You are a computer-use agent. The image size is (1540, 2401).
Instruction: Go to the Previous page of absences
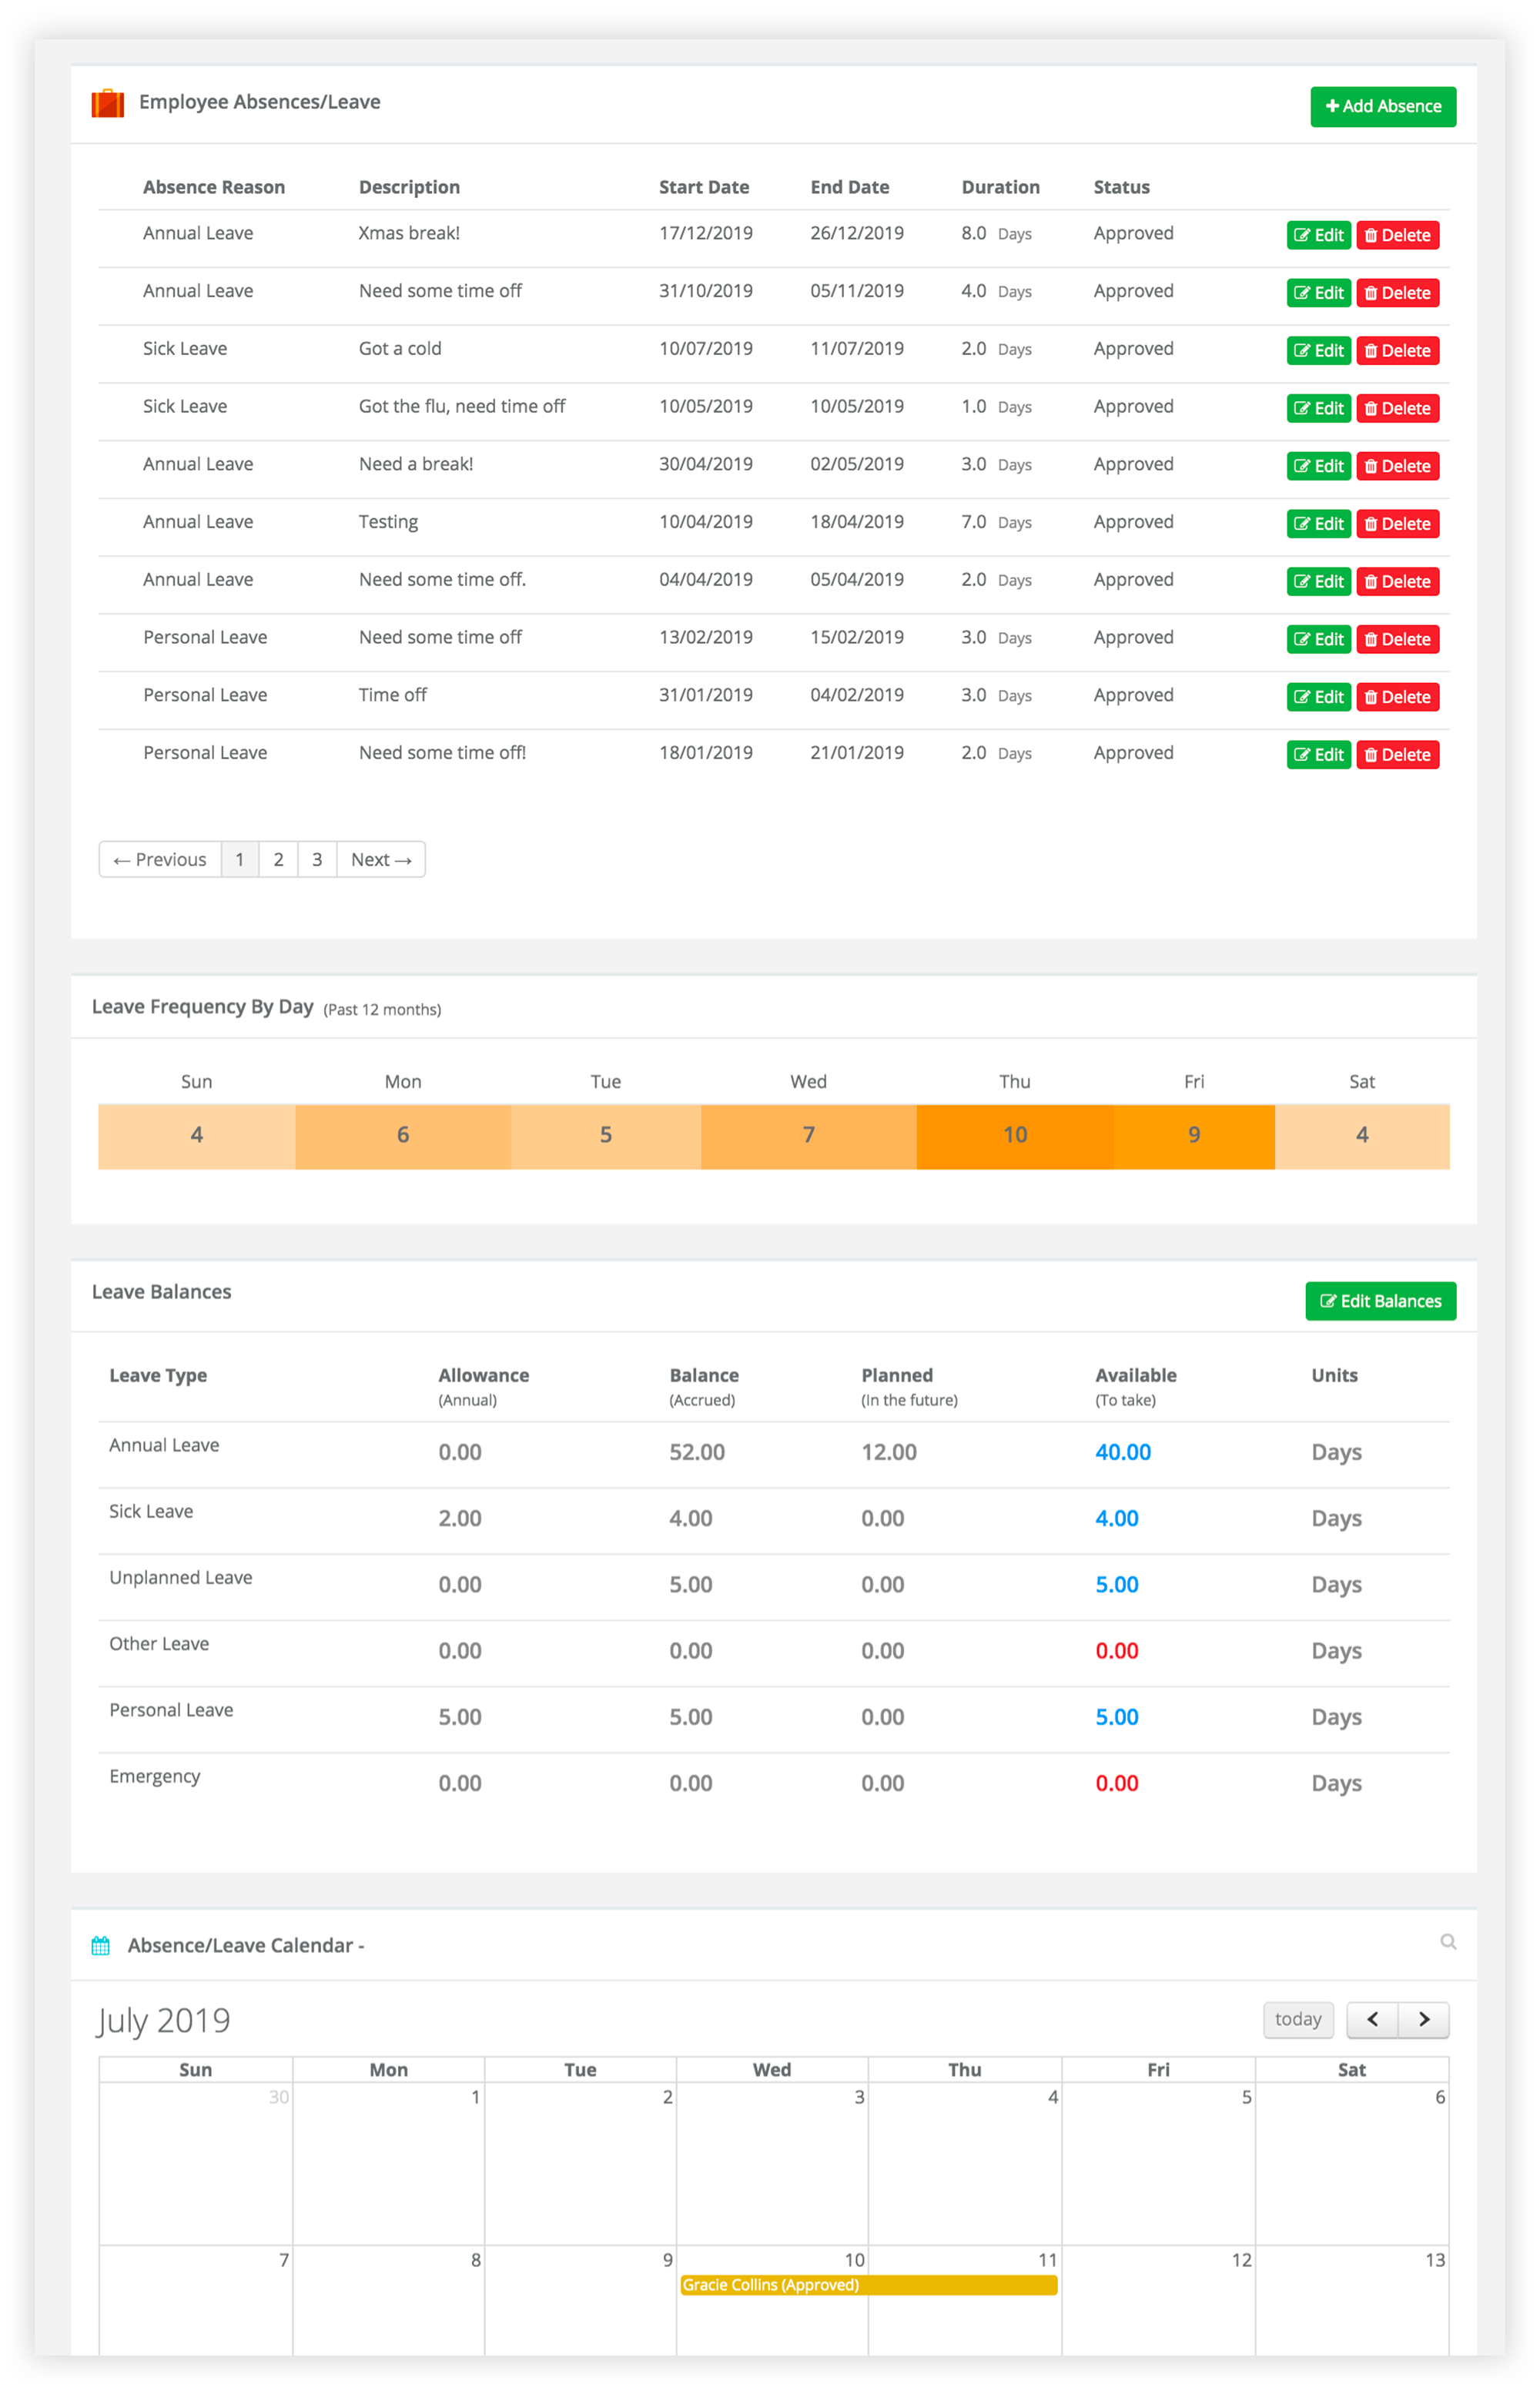click(x=159, y=859)
